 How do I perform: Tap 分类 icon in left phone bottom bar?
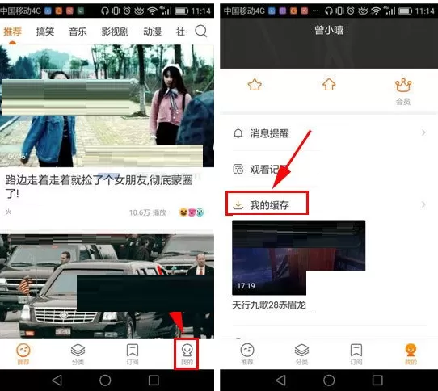click(78, 354)
